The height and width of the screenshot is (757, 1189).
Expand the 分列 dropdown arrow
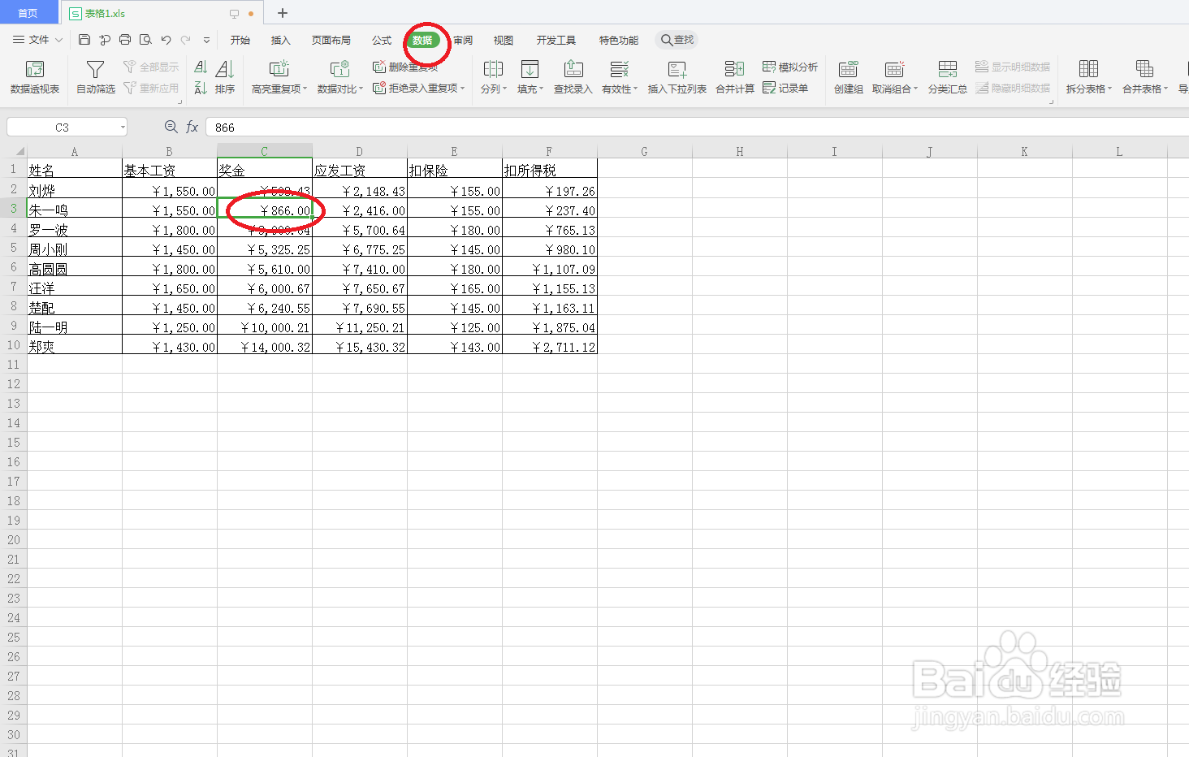[504, 89]
